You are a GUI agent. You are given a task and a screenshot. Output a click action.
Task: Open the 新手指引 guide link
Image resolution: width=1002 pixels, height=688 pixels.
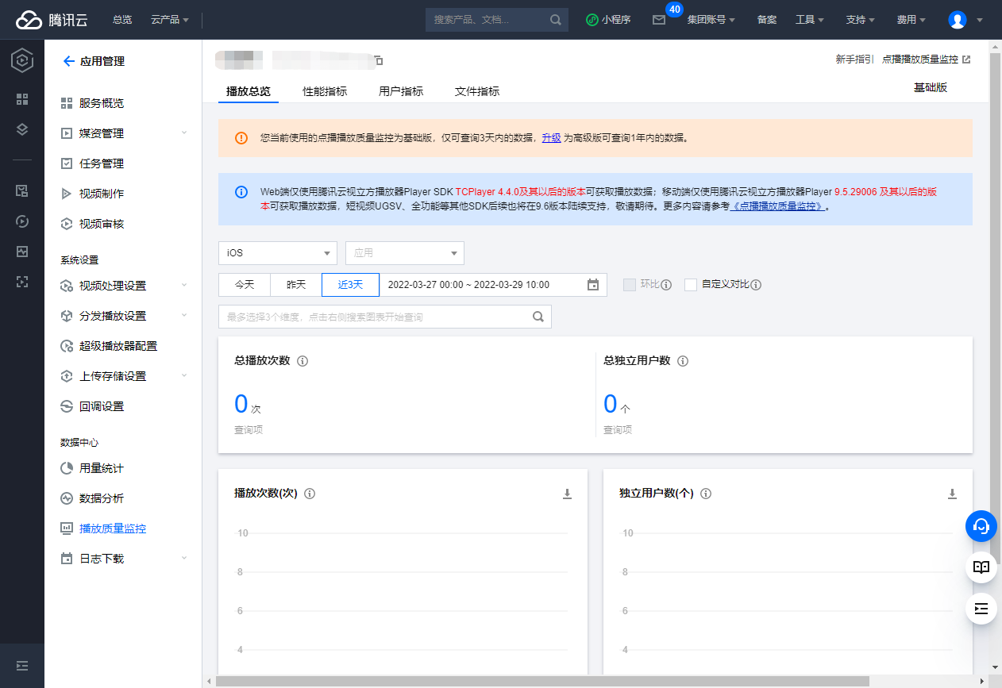[x=854, y=60]
